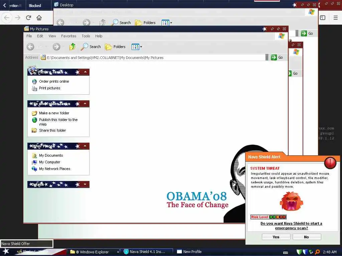
Task: Click the emergency scan question link
Action: click(x=291, y=226)
